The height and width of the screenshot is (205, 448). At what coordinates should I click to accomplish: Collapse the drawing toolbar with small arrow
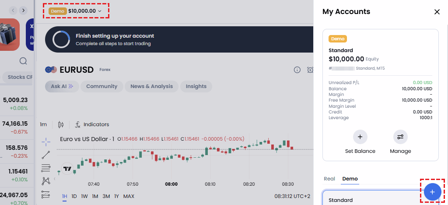pos(55,179)
